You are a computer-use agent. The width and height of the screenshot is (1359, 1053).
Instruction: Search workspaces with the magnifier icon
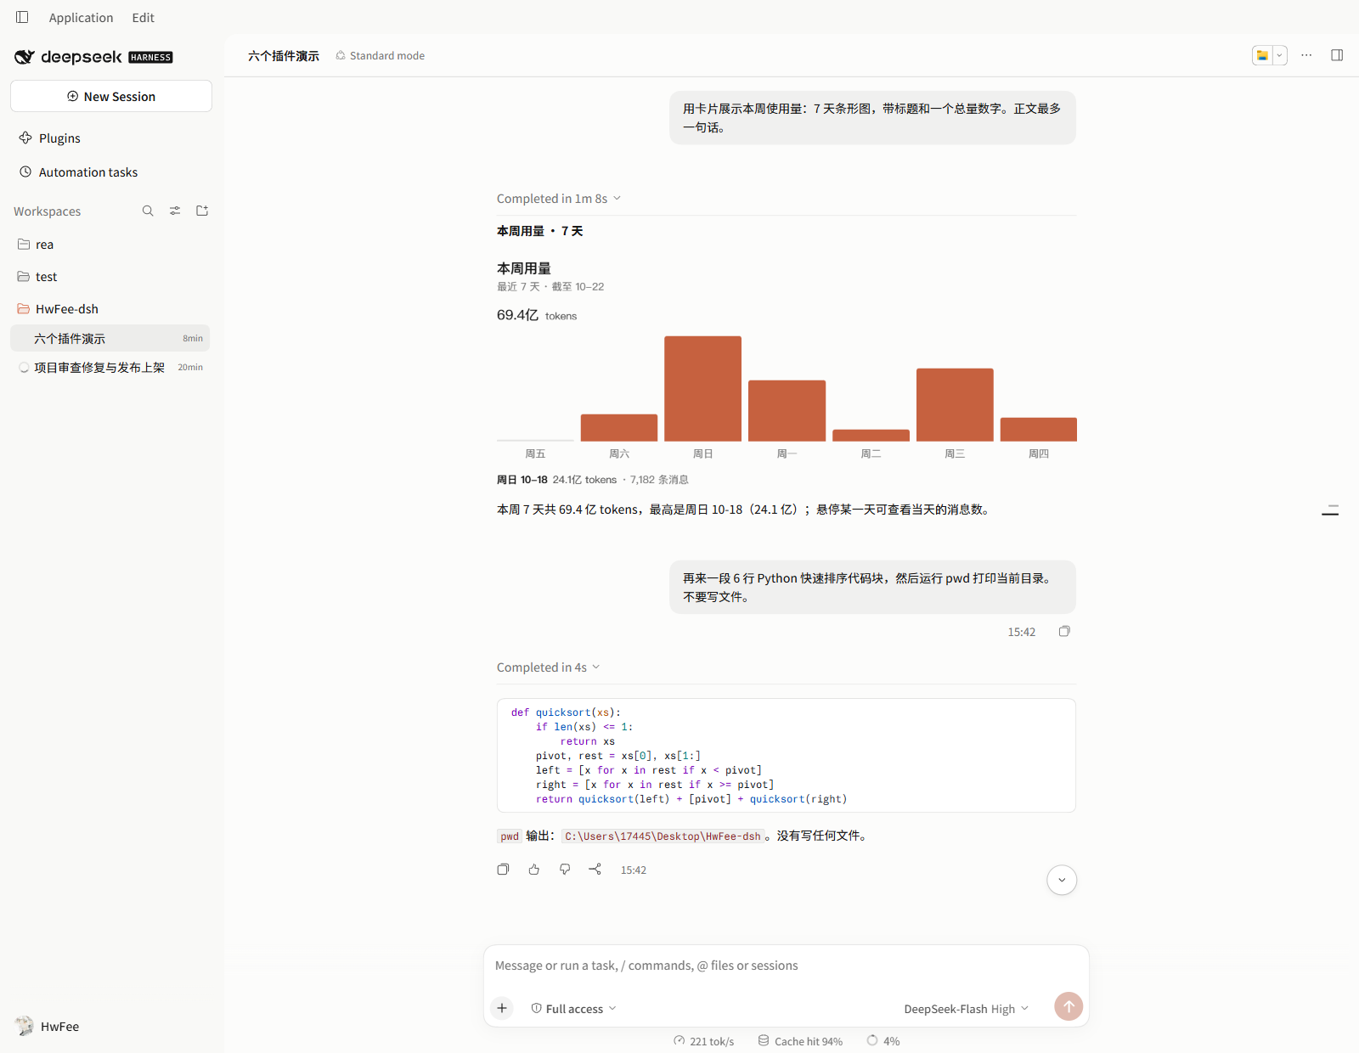click(x=148, y=211)
